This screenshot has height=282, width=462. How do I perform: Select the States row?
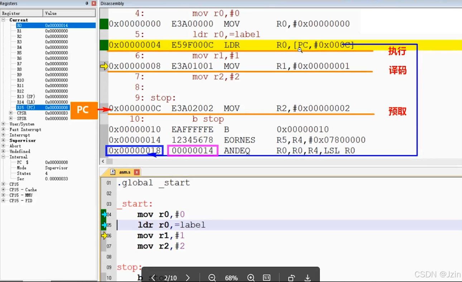pyautogui.click(x=56, y=173)
